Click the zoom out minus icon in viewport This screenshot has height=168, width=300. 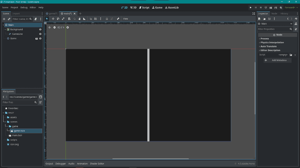click(54, 27)
